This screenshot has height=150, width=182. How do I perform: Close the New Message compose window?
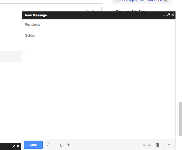pyautogui.click(x=172, y=15)
